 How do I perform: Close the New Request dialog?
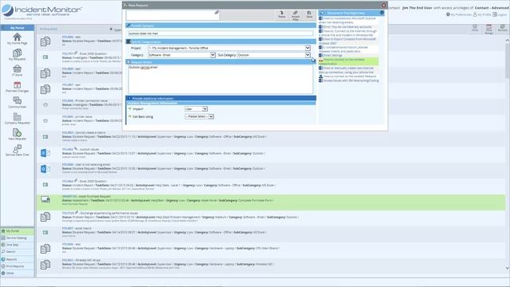[383, 6]
